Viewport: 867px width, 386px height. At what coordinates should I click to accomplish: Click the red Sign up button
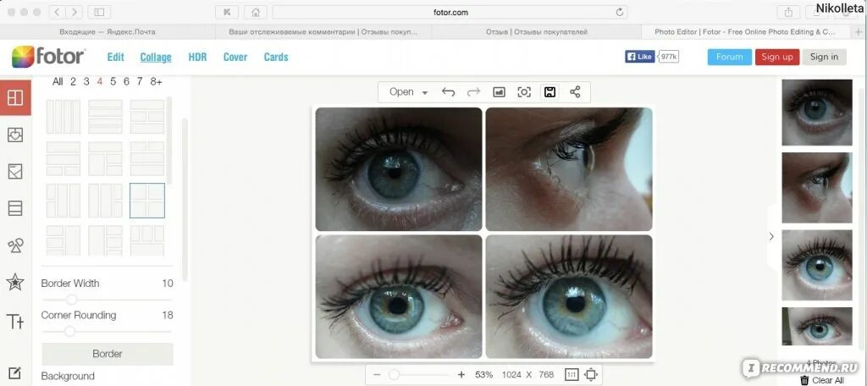[x=777, y=57]
